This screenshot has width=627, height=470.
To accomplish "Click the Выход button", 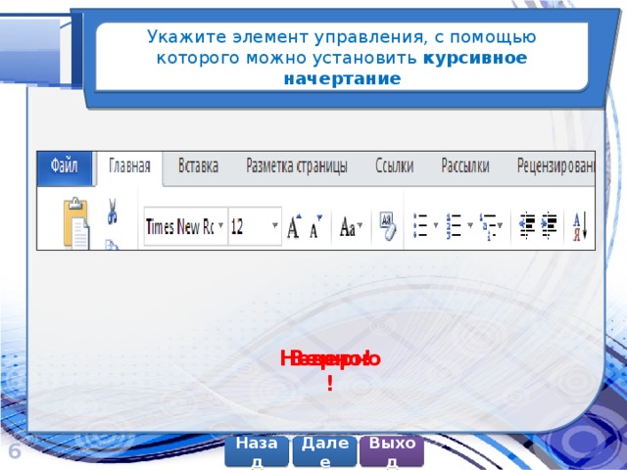I will click(x=392, y=451).
